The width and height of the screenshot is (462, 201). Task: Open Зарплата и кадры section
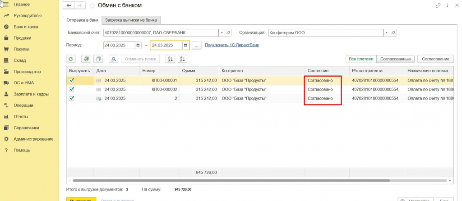point(31,94)
